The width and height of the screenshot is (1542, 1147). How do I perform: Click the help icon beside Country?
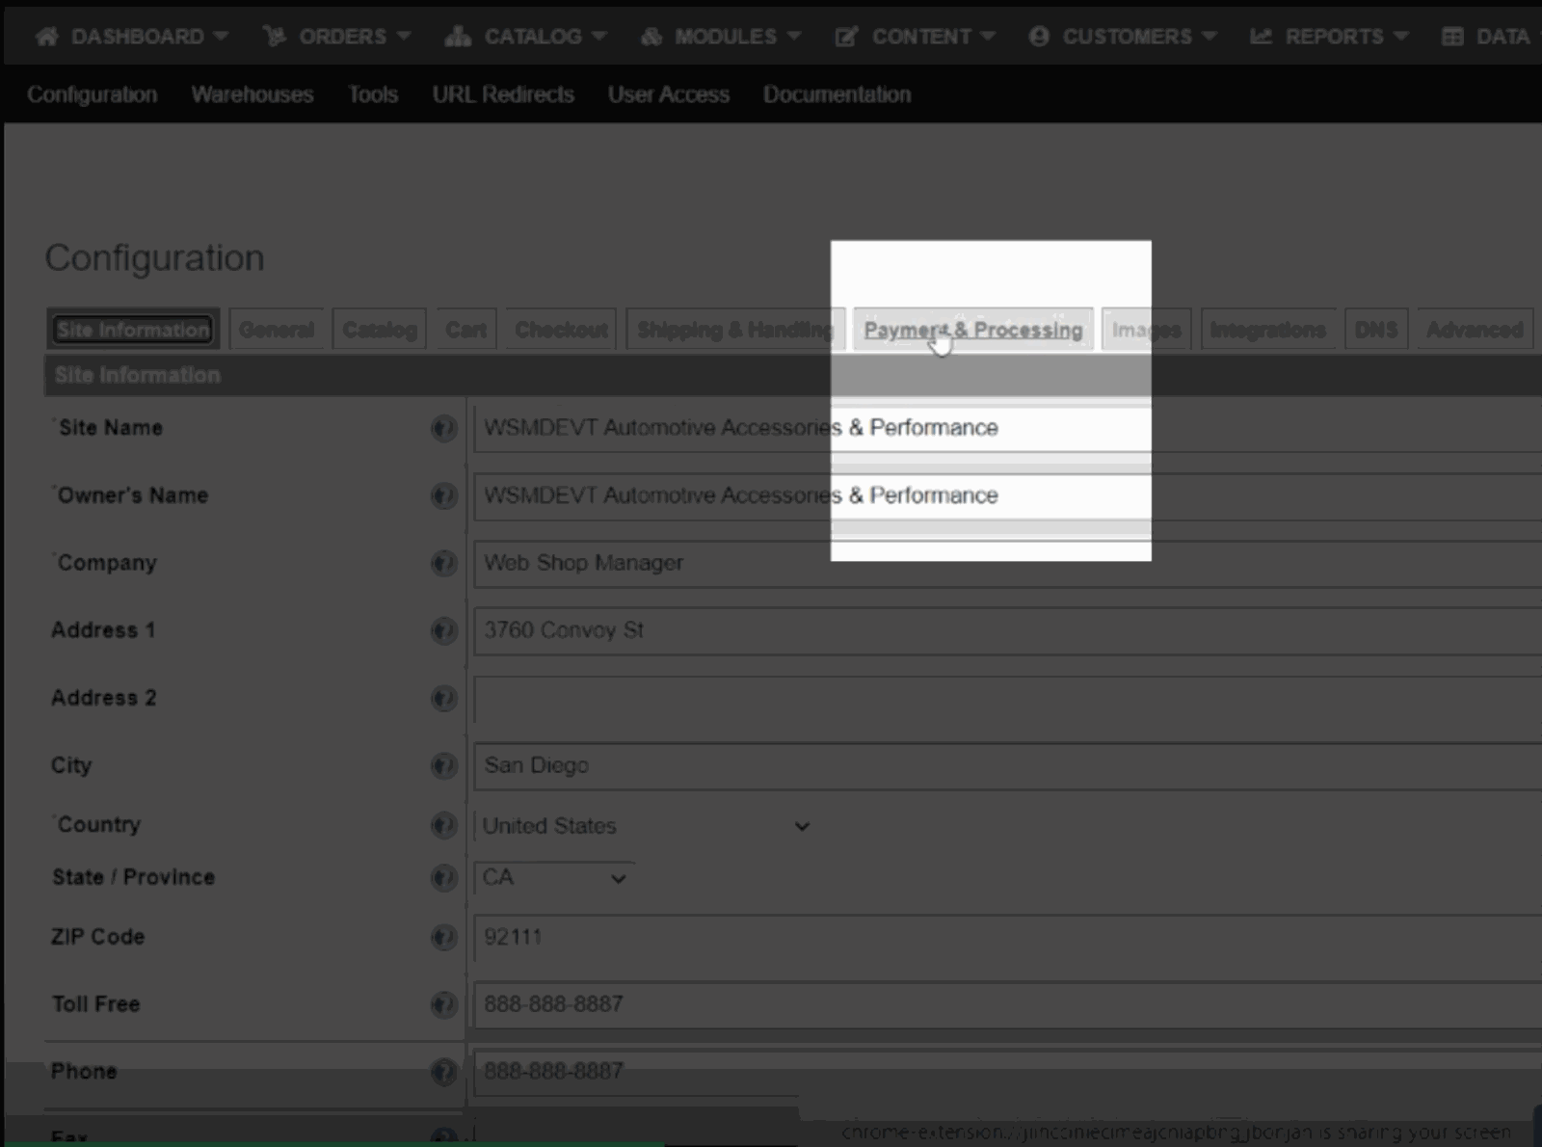coord(443,825)
